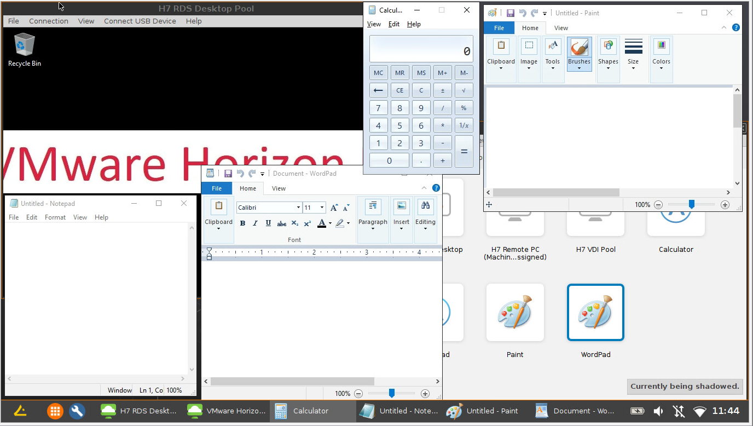753x426 pixels.
Task: Switch to the View tab in Paint
Action: pyautogui.click(x=561, y=28)
